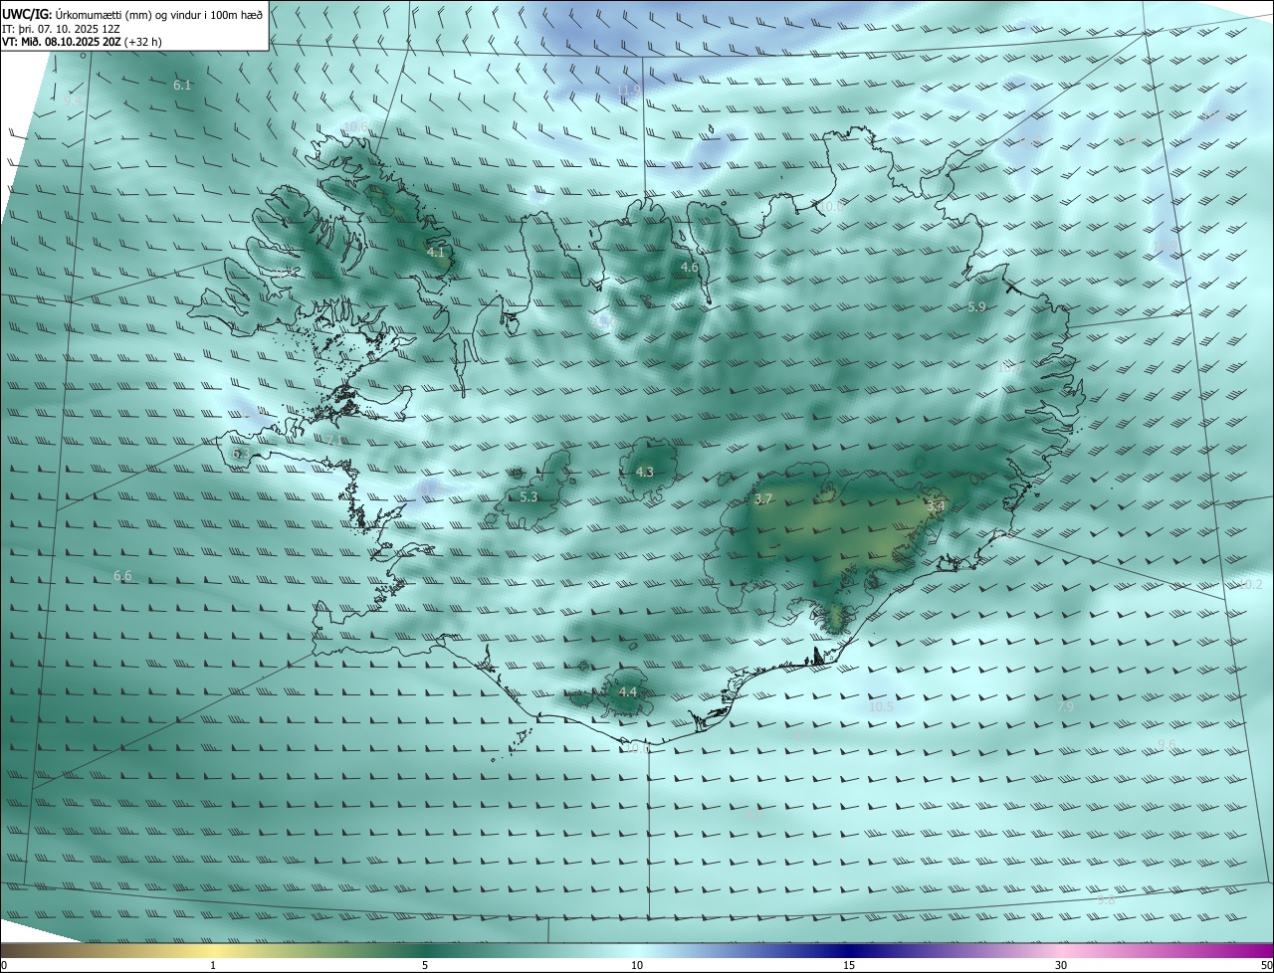
Task: Click the 11.9 value north of Iceland
Action: coord(629,90)
